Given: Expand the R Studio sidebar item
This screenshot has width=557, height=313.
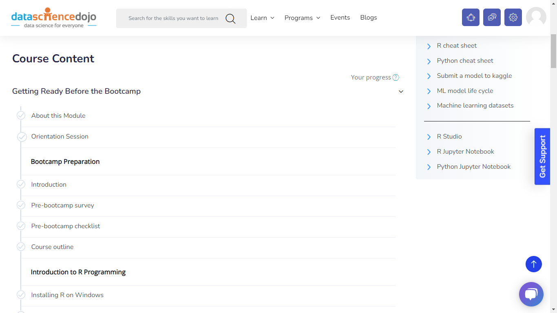Looking at the screenshot, I should coord(449,136).
